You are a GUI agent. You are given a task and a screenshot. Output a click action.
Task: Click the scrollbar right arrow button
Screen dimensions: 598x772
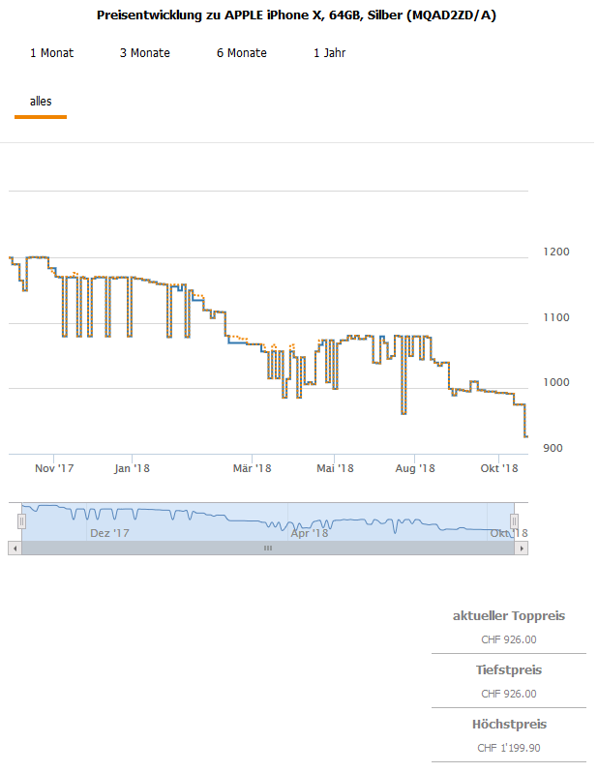click(522, 549)
